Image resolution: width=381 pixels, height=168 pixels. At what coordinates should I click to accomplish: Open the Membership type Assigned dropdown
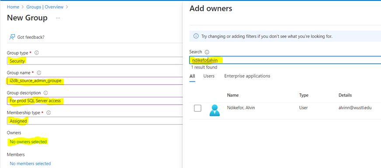pos(95,121)
